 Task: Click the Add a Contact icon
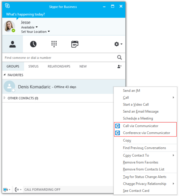point(119,66)
